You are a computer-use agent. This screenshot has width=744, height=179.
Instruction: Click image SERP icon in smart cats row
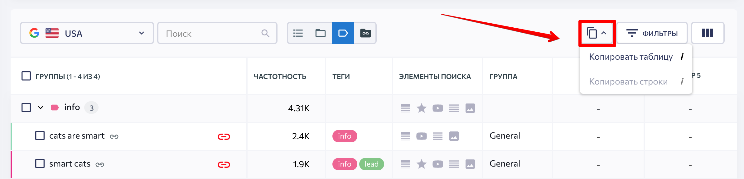pyautogui.click(x=470, y=164)
